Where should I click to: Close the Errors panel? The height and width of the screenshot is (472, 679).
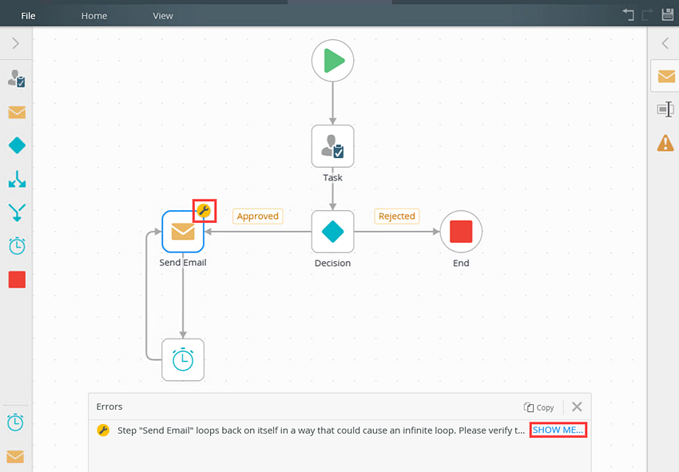click(577, 407)
